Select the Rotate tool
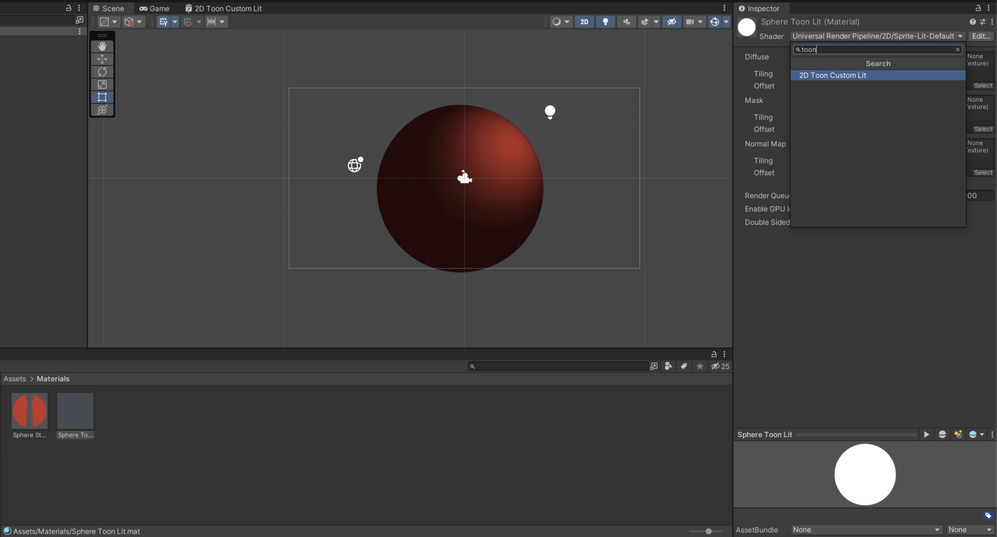 (102, 72)
